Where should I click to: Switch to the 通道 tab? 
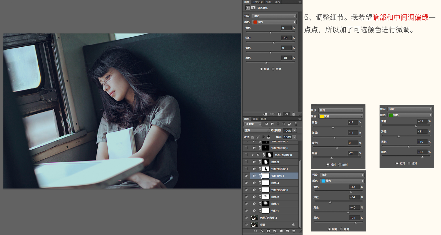pos(255,119)
